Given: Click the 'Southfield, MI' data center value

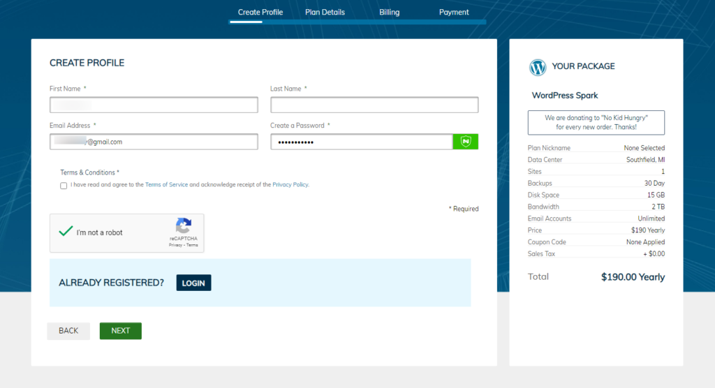Looking at the screenshot, I should click(645, 160).
